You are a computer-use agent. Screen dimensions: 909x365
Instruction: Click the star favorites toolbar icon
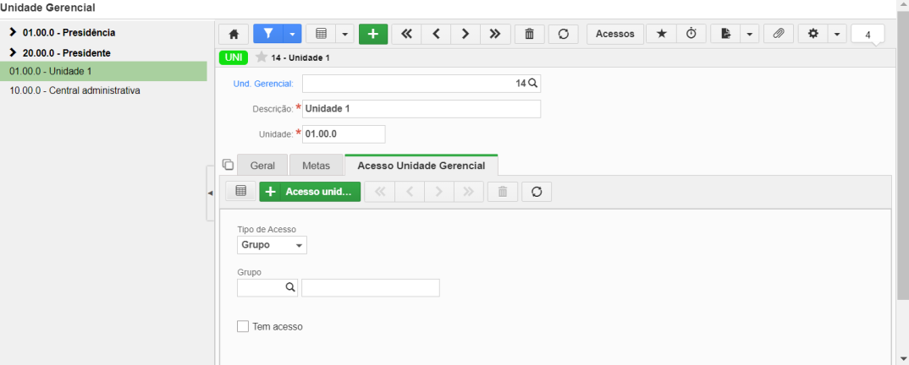(662, 34)
